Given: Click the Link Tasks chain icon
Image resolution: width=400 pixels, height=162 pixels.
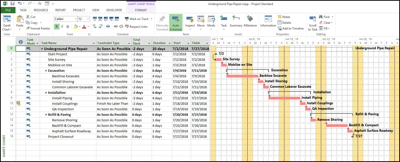Looking at the screenshot, I should pos(116,26).
